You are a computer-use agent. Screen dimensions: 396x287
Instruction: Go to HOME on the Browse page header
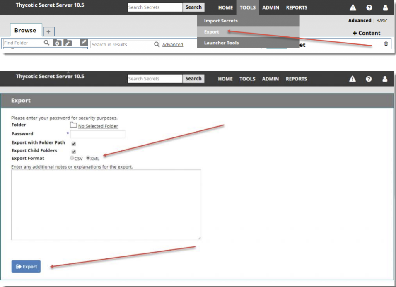click(x=225, y=7)
